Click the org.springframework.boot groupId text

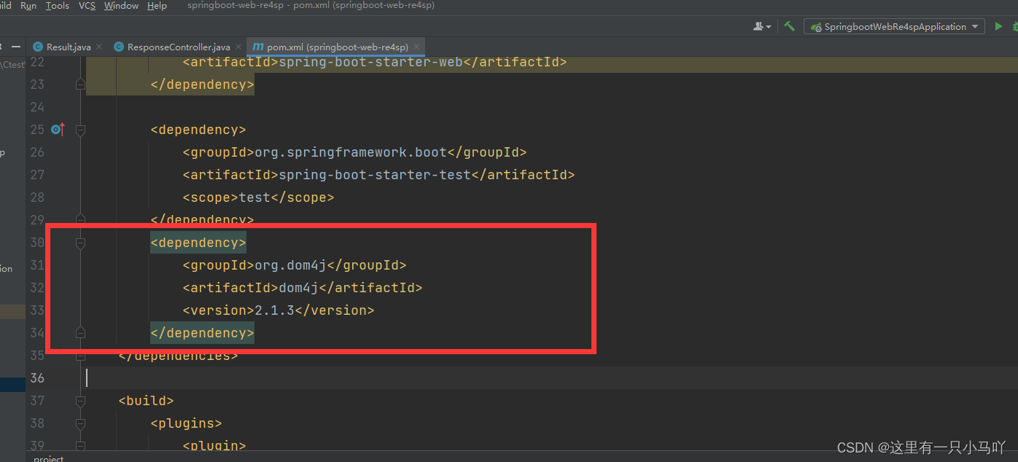pyautogui.click(x=350, y=152)
